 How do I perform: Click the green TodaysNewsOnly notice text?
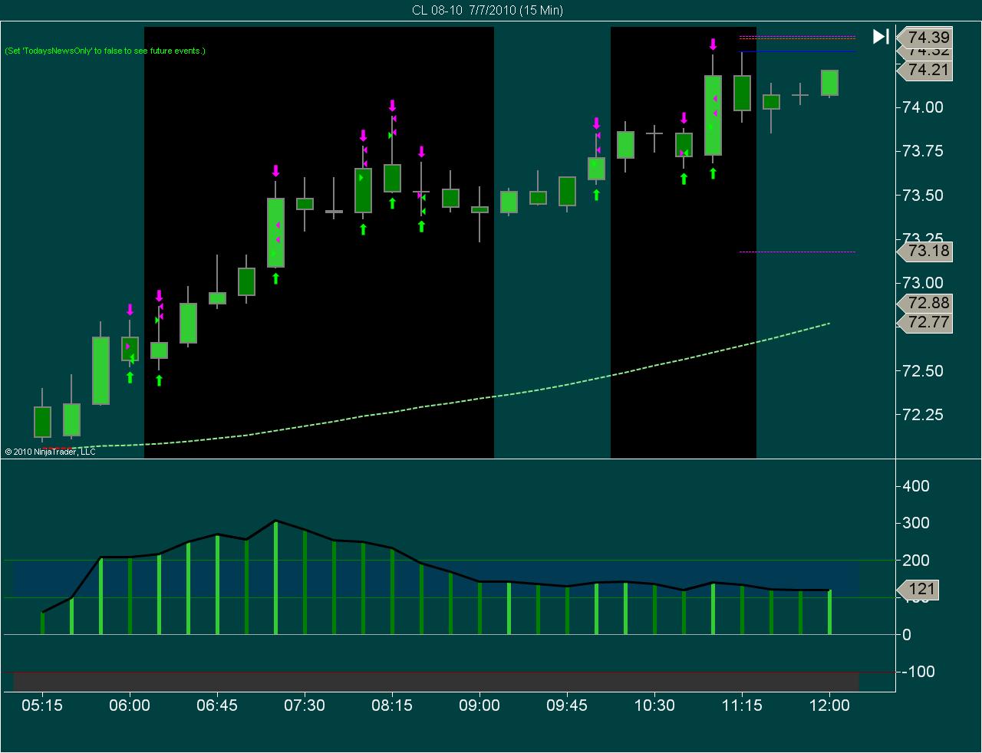(105, 51)
